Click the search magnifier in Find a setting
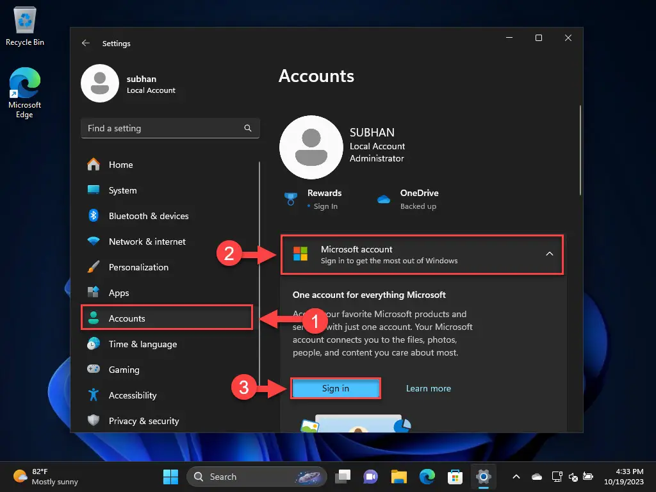 (x=248, y=128)
